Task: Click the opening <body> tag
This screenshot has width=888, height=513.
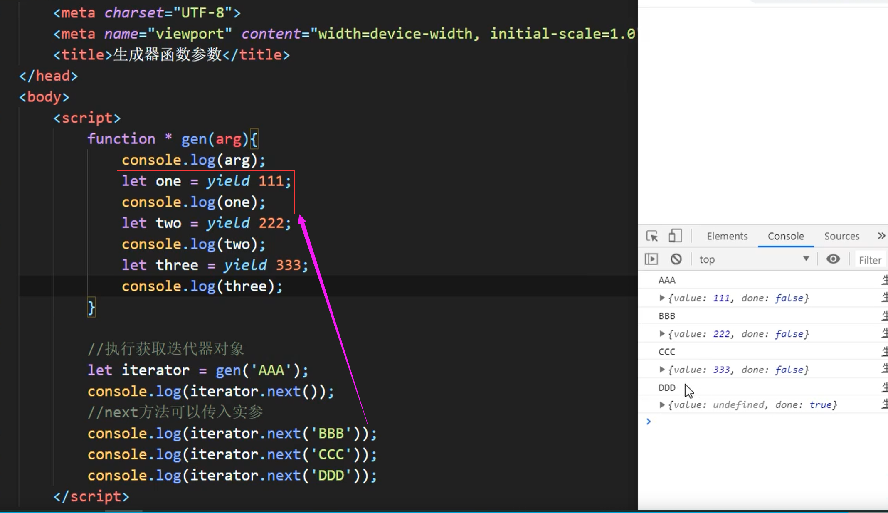Action: click(44, 97)
